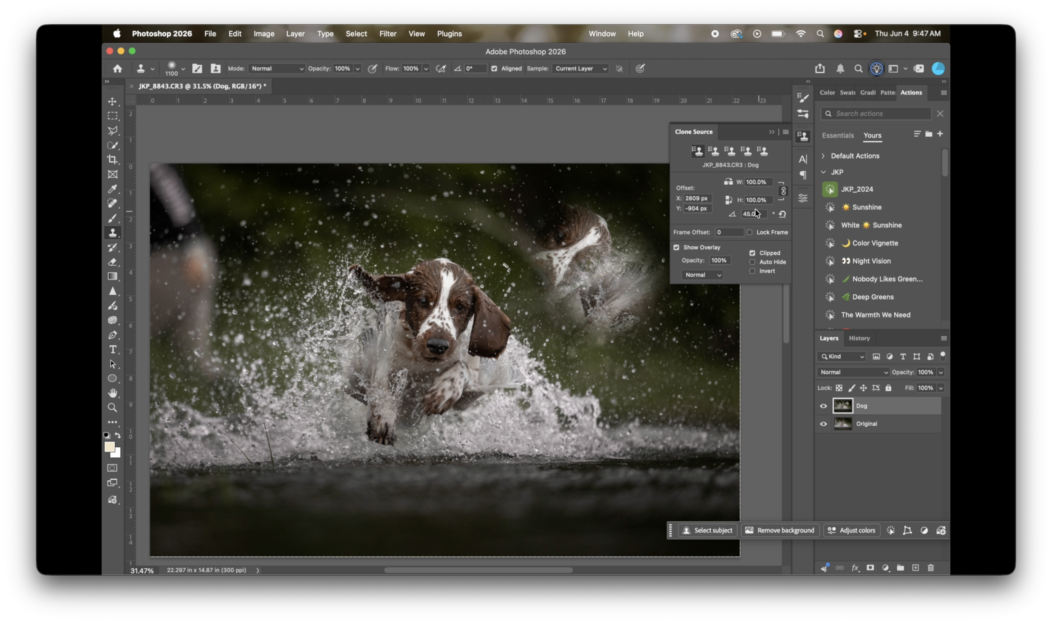The height and width of the screenshot is (623, 1052).
Task: Select the Eyedropper tool
Action: click(112, 189)
